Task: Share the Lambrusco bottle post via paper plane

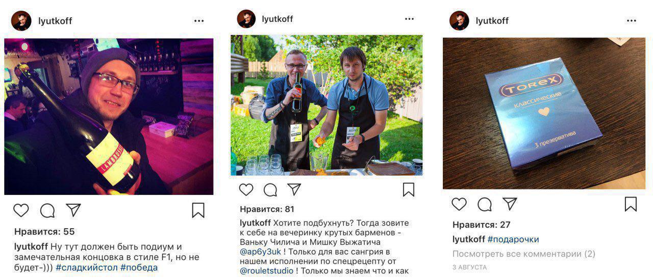Action: point(73,210)
